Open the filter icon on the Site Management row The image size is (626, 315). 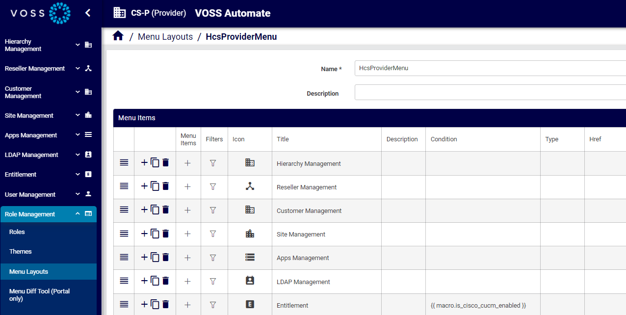coord(214,234)
